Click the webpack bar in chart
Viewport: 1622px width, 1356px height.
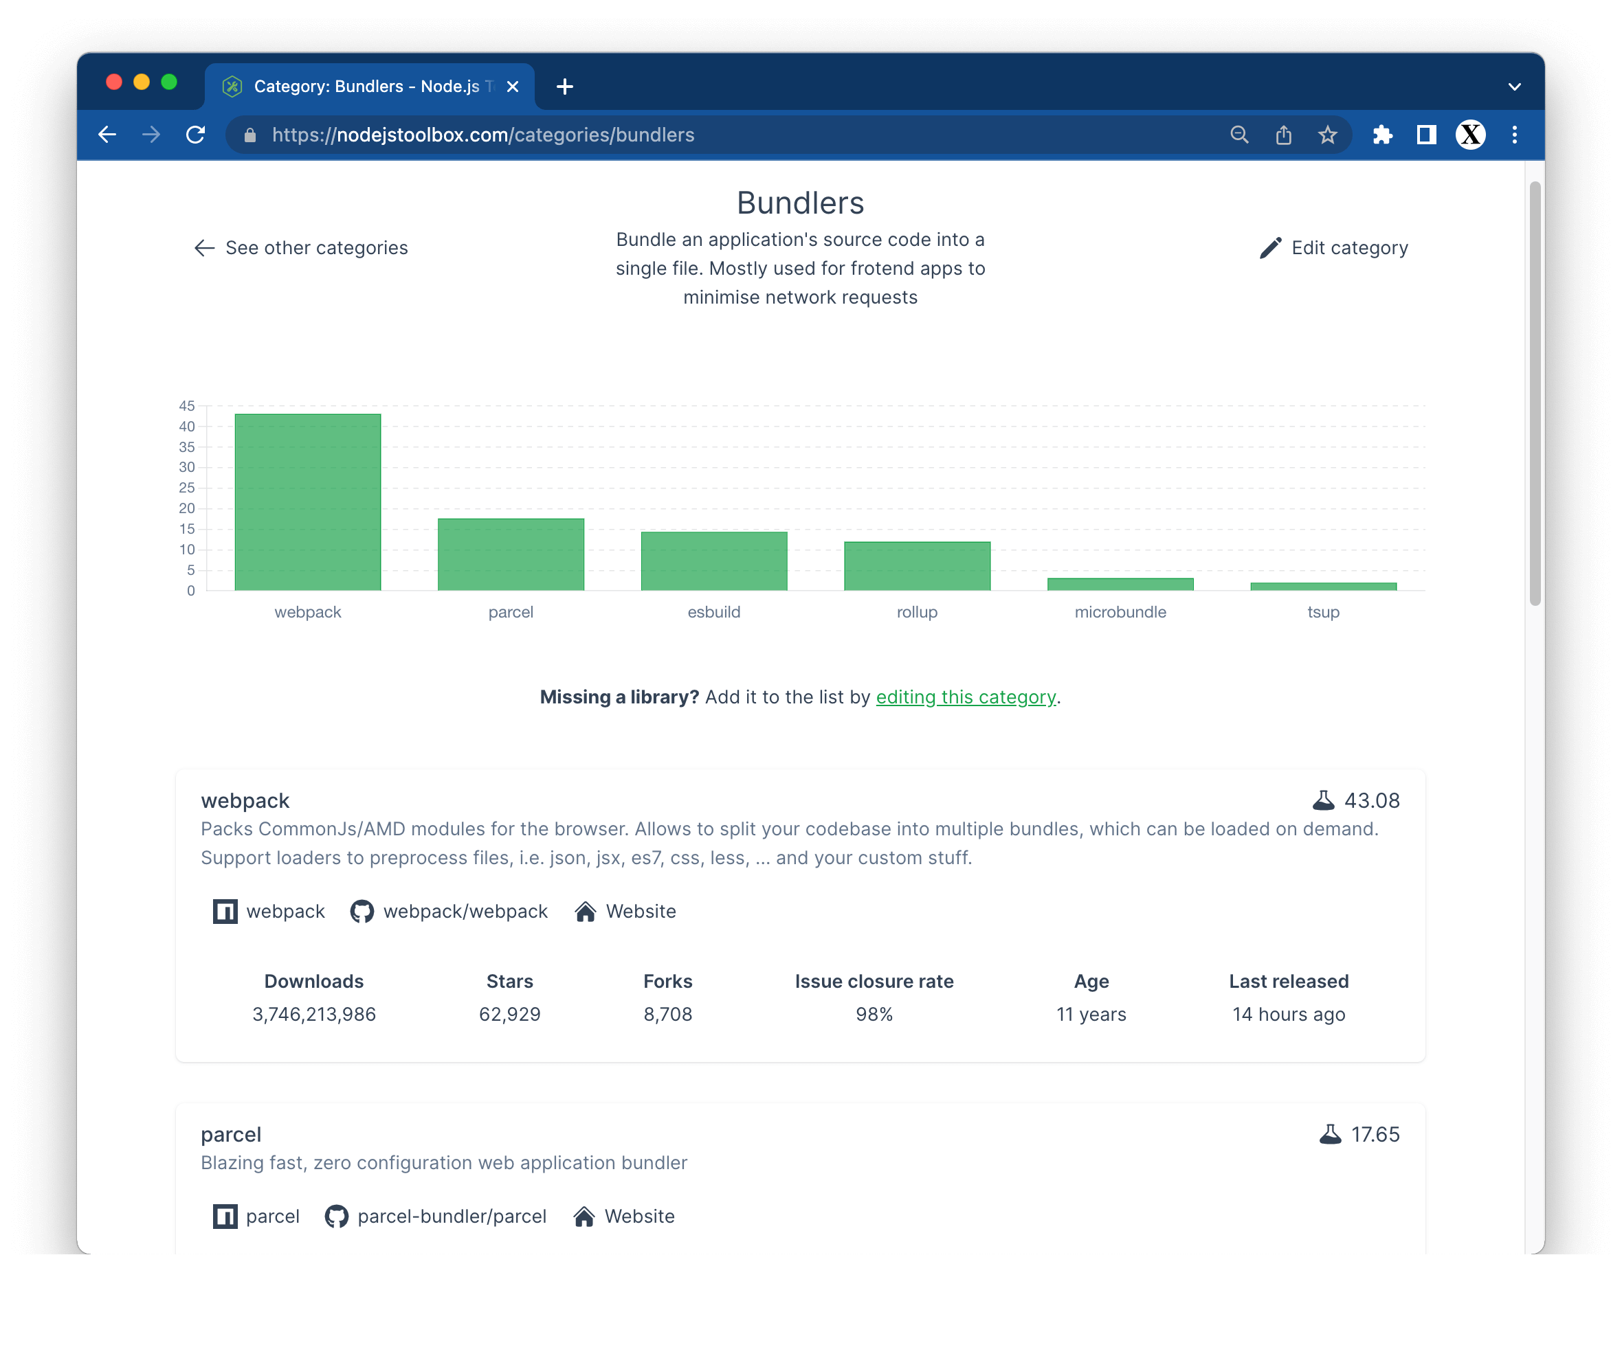307,501
